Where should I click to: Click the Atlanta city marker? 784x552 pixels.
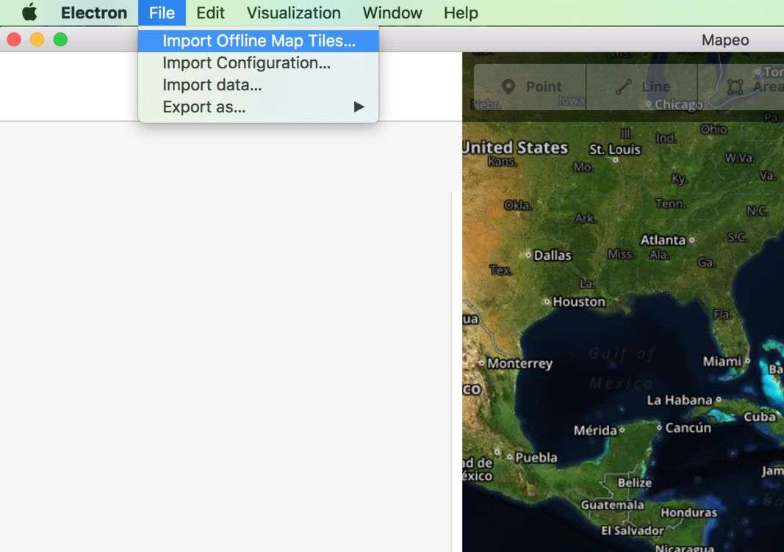691,240
